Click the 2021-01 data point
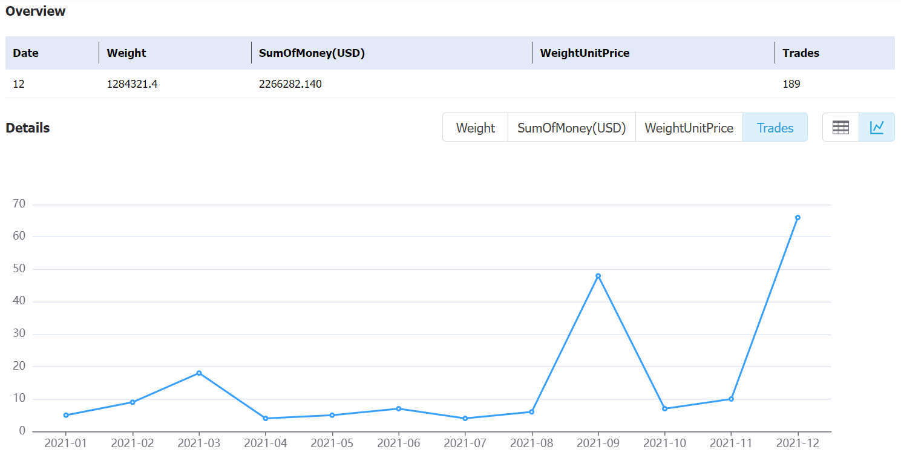Image resolution: width=901 pixels, height=458 pixels. coord(66,415)
